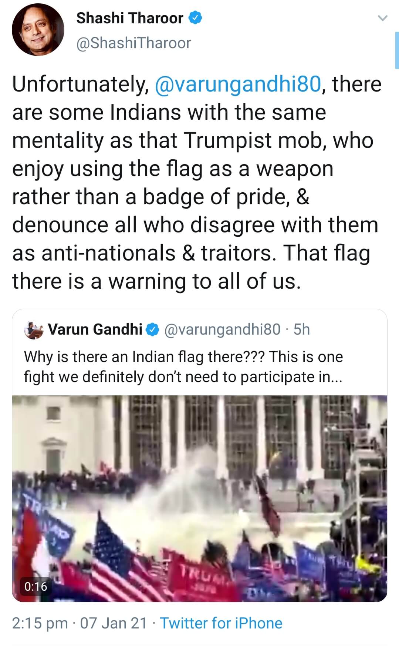Open quoted tweet text about Indian flag
399x647 pixels.
pos(183,366)
